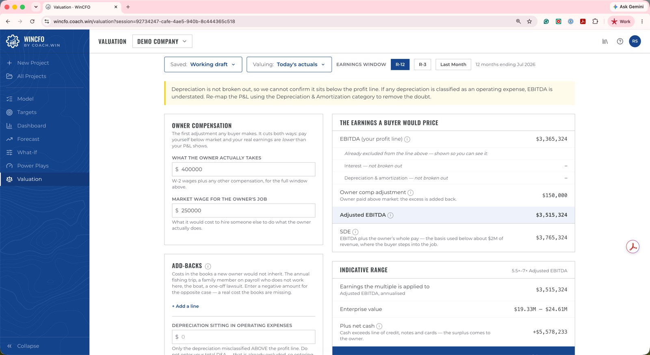Click the market wage input field

243,211
